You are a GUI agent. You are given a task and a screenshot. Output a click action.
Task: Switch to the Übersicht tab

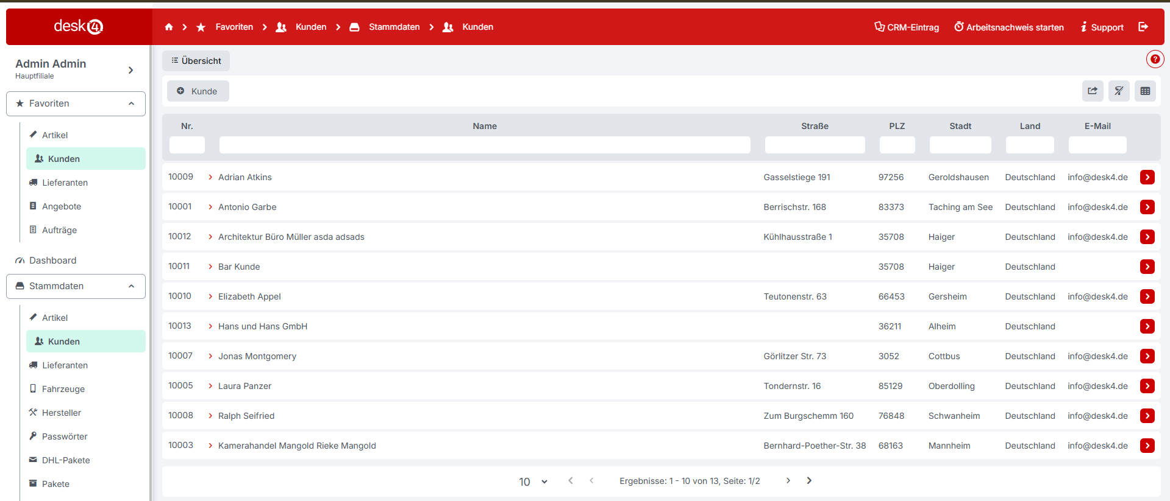point(196,61)
